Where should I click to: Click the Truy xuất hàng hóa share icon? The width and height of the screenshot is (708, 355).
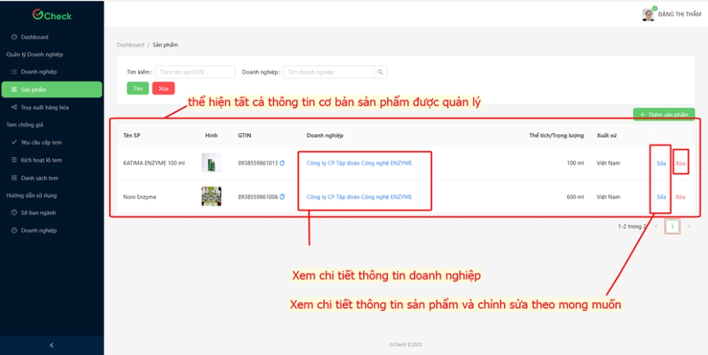click(x=14, y=107)
